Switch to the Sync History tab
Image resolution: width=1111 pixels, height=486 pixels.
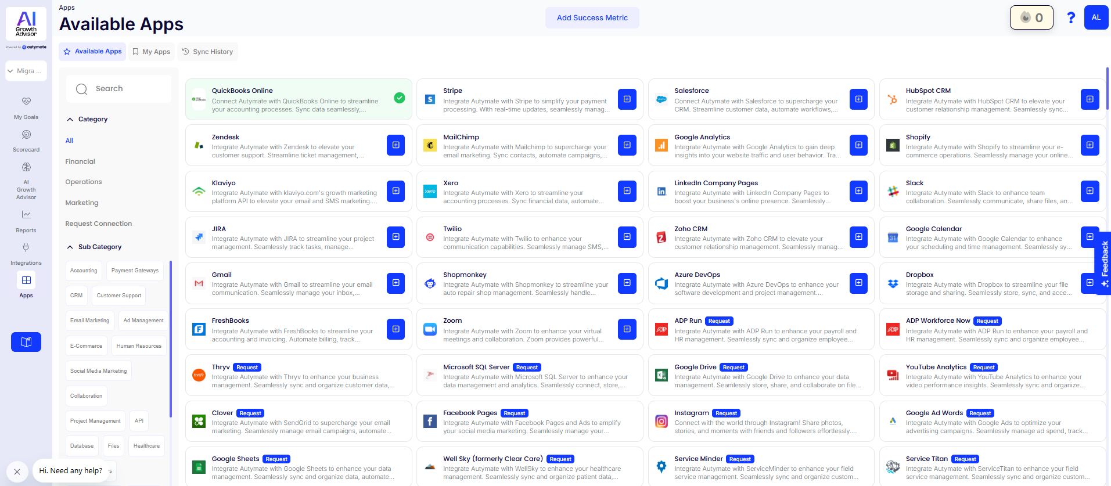coord(207,52)
